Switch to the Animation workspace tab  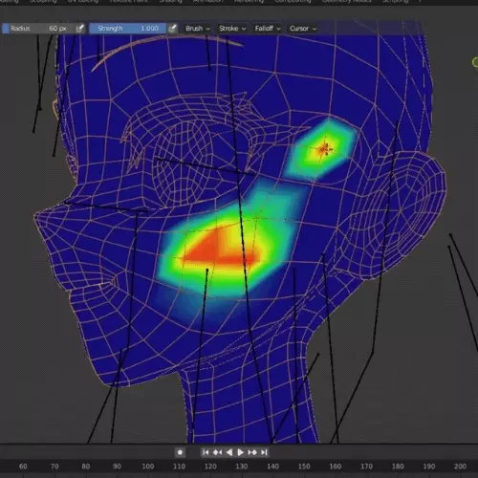pyautogui.click(x=208, y=1)
